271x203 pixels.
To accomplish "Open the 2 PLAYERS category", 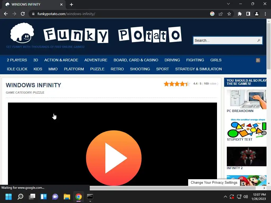I will tap(17, 60).
